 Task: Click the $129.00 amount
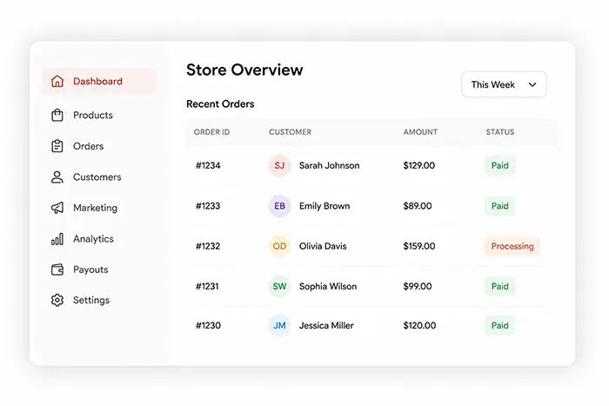(419, 166)
